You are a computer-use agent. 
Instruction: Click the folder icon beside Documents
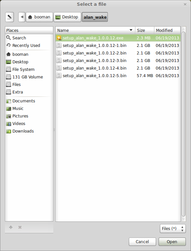point(9,101)
